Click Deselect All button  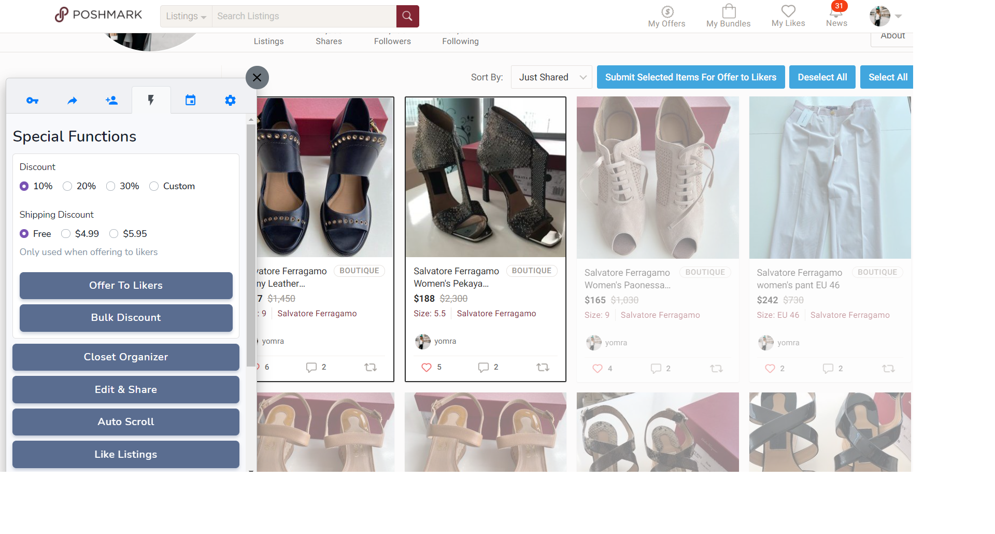pyautogui.click(x=822, y=77)
